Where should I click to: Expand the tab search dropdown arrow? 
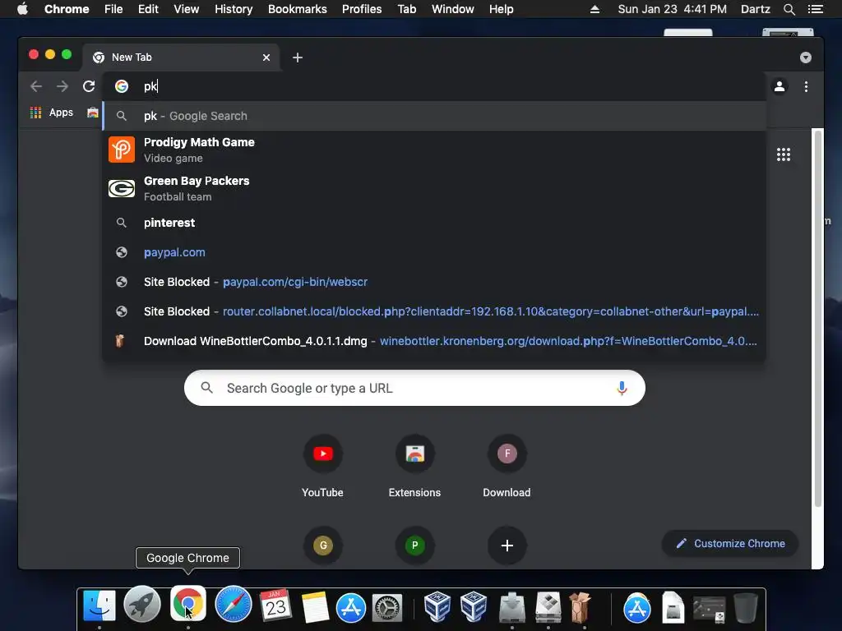[805, 58]
